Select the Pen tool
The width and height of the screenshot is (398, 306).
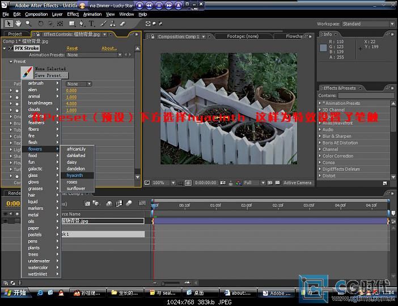(x=82, y=24)
